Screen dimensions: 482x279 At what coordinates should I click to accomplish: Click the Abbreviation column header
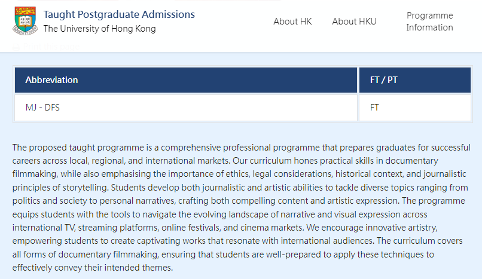[x=185, y=80]
